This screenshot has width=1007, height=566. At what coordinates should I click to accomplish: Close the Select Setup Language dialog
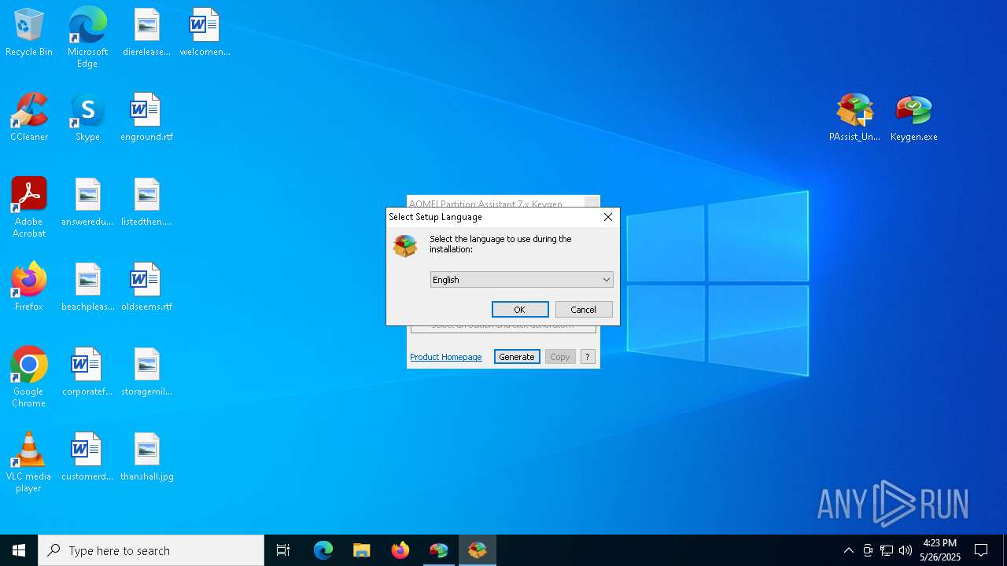(607, 217)
